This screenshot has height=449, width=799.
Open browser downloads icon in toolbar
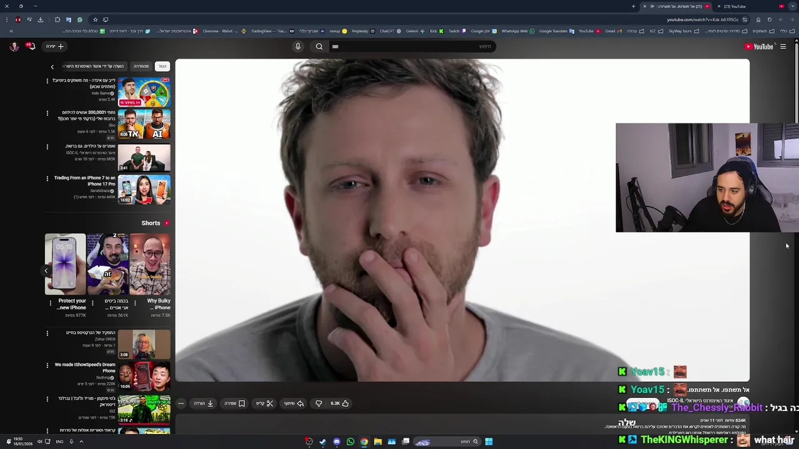coord(41,19)
